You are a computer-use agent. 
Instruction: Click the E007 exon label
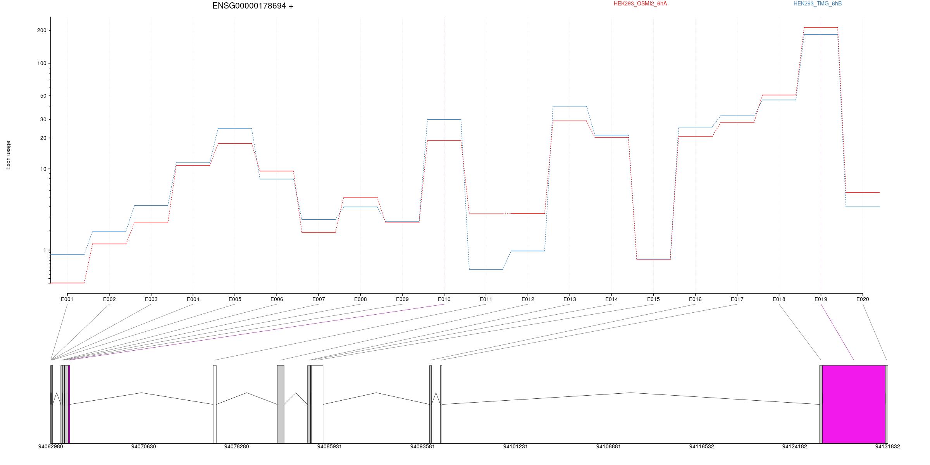coord(319,299)
